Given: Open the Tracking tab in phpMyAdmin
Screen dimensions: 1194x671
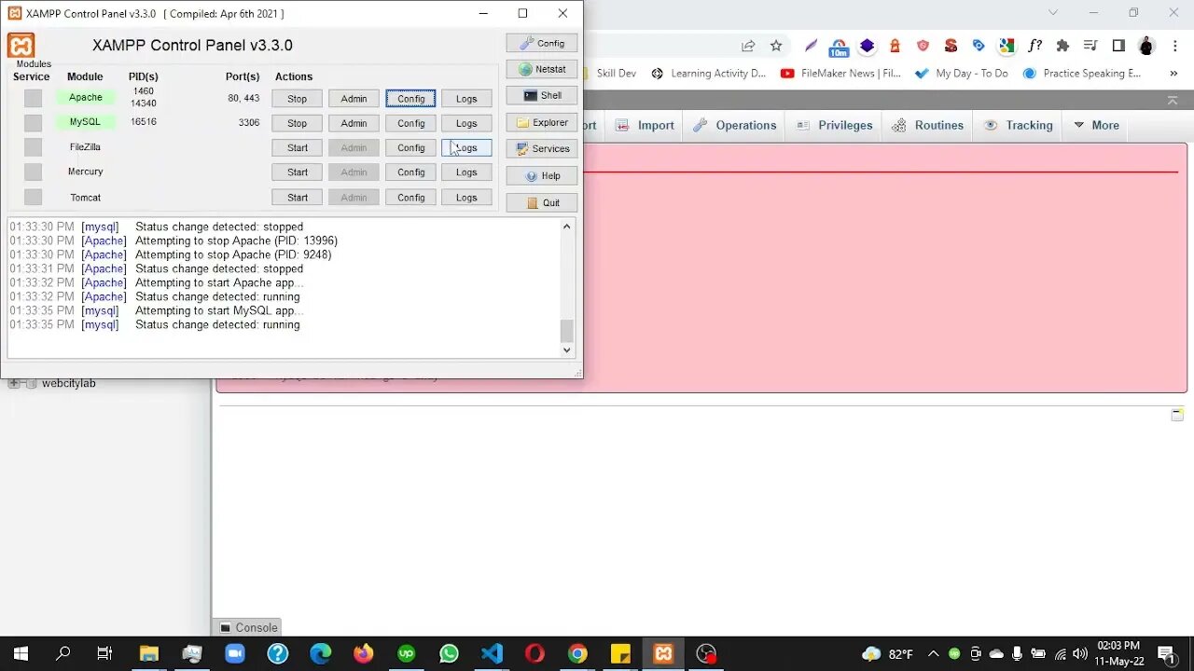Looking at the screenshot, I should tap(1019, 125).
